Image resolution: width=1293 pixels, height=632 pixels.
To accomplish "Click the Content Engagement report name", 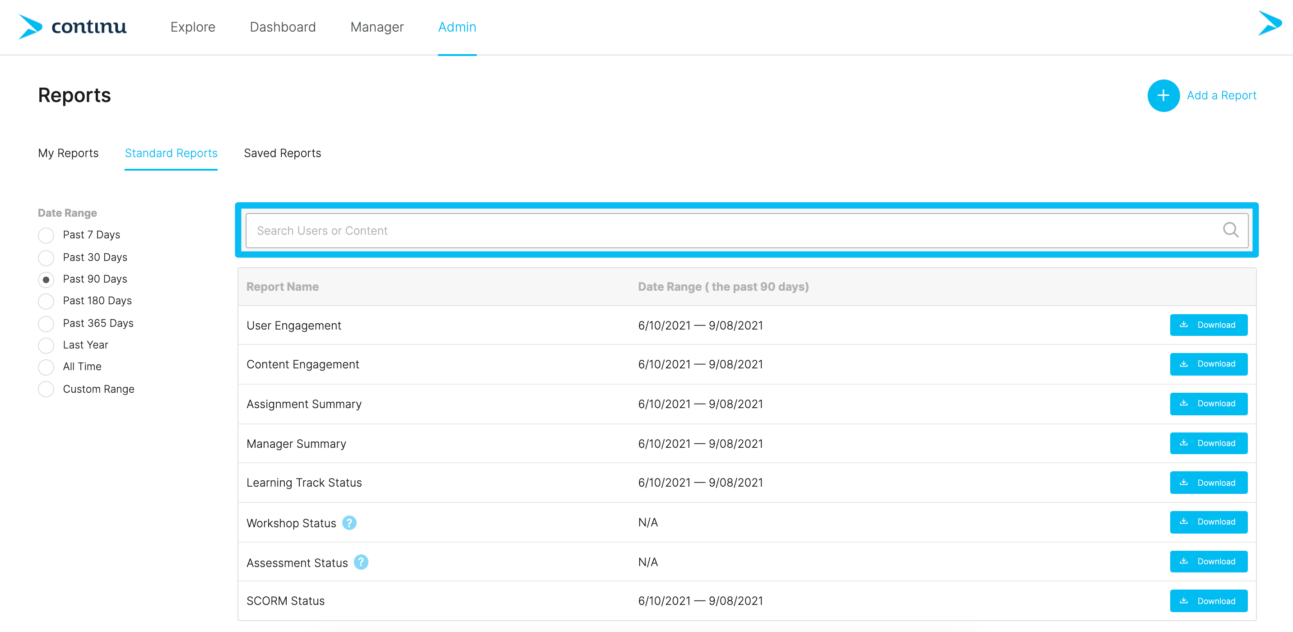I will (302, 364).
